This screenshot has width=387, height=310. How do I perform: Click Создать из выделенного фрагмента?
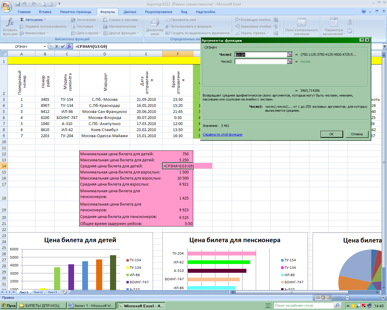click(197, 33)
